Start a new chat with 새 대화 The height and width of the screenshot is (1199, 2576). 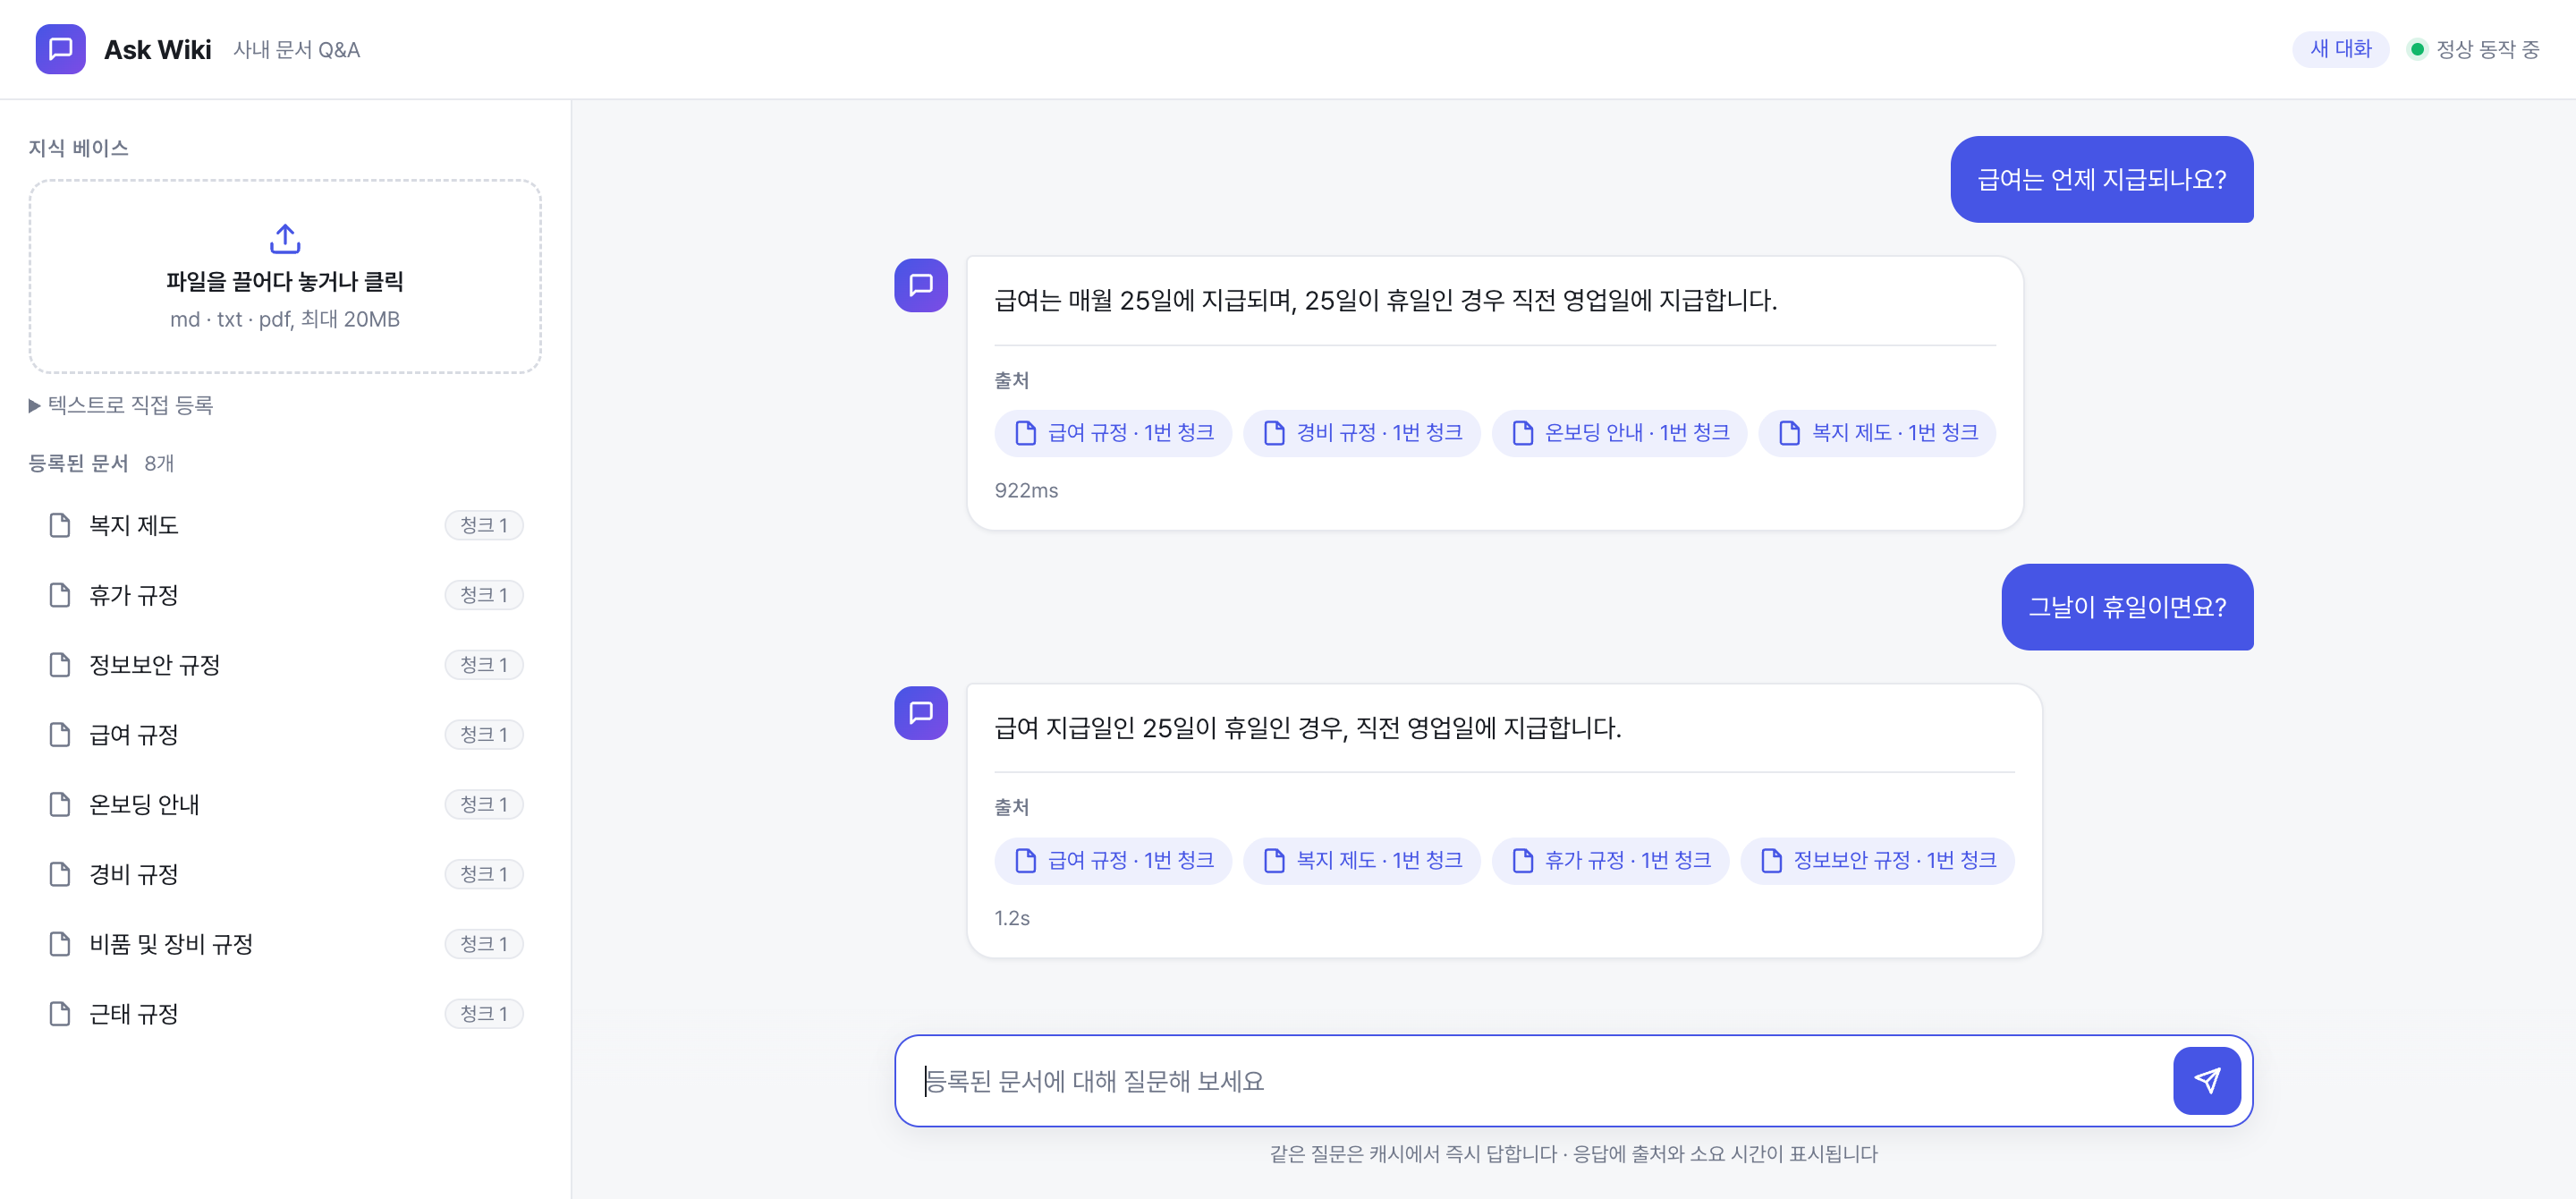pos(2340,49)
